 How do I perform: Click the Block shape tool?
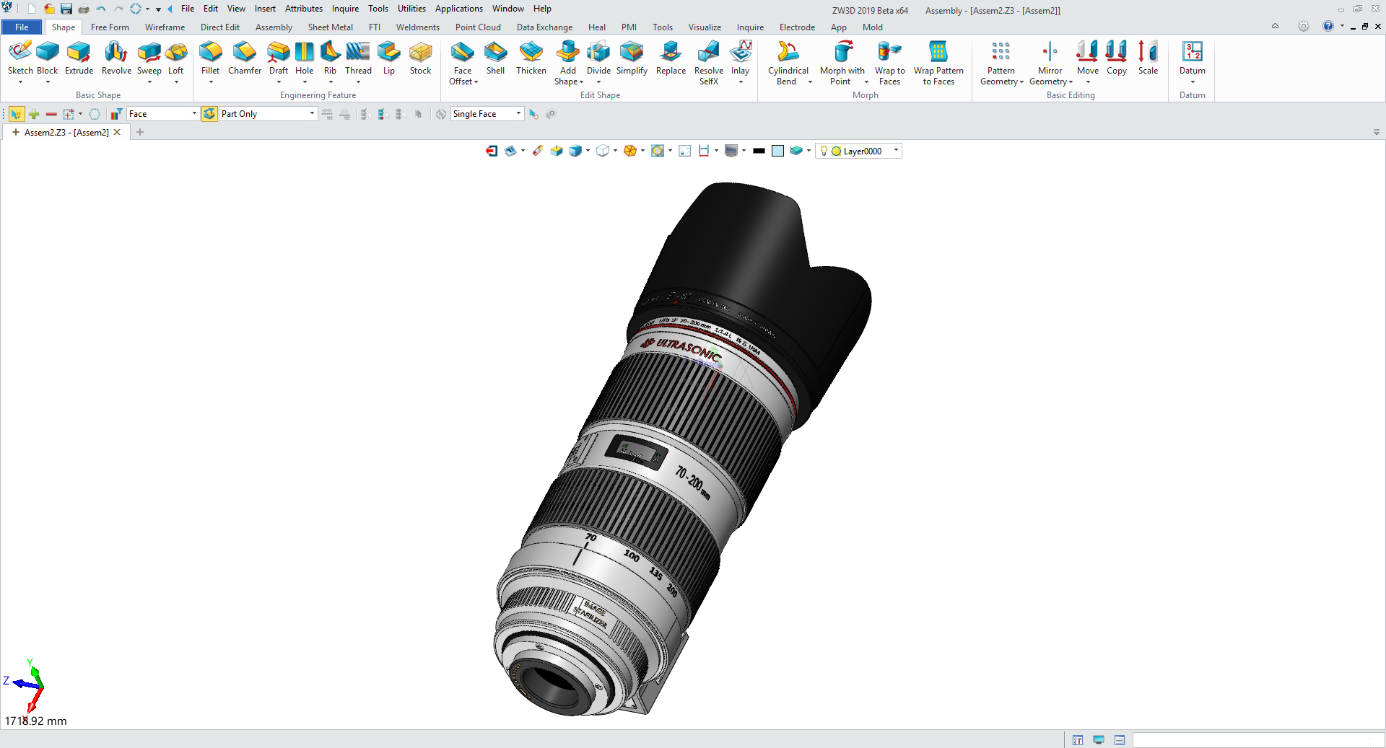(48, 58)
